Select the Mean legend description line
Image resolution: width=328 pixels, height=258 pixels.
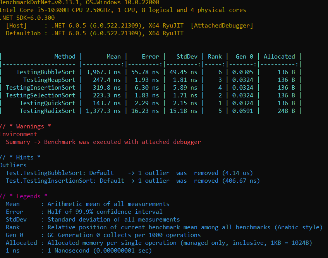click(88, 204)
